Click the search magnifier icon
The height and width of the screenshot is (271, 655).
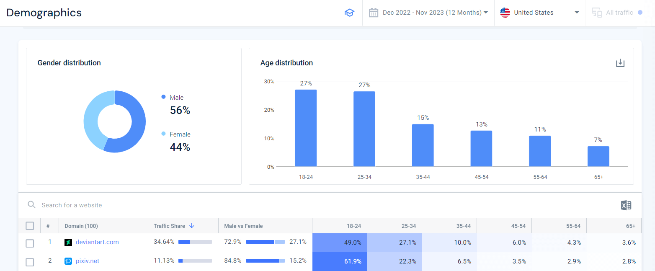tap(31, 205)
